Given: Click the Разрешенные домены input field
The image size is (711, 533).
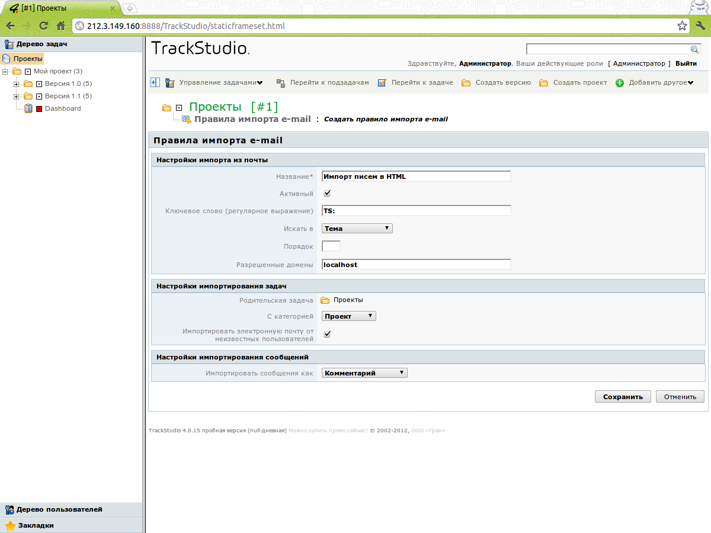Looking at the screenshot, I should click(x=416, y=264).
